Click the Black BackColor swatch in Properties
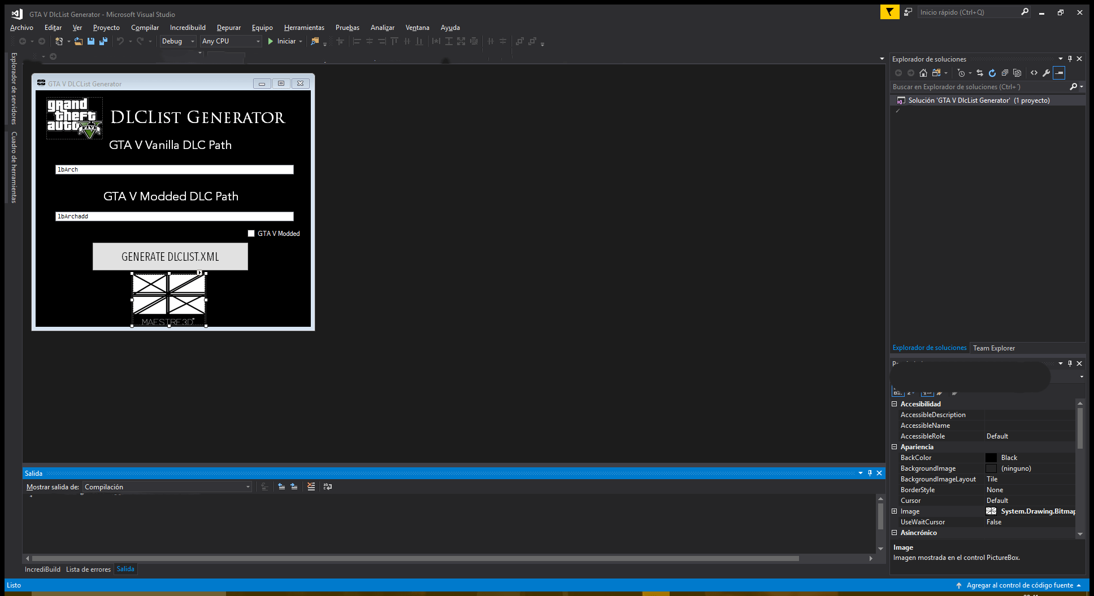Viewport: 1094px width, 596px height. [x=991, y=457]
